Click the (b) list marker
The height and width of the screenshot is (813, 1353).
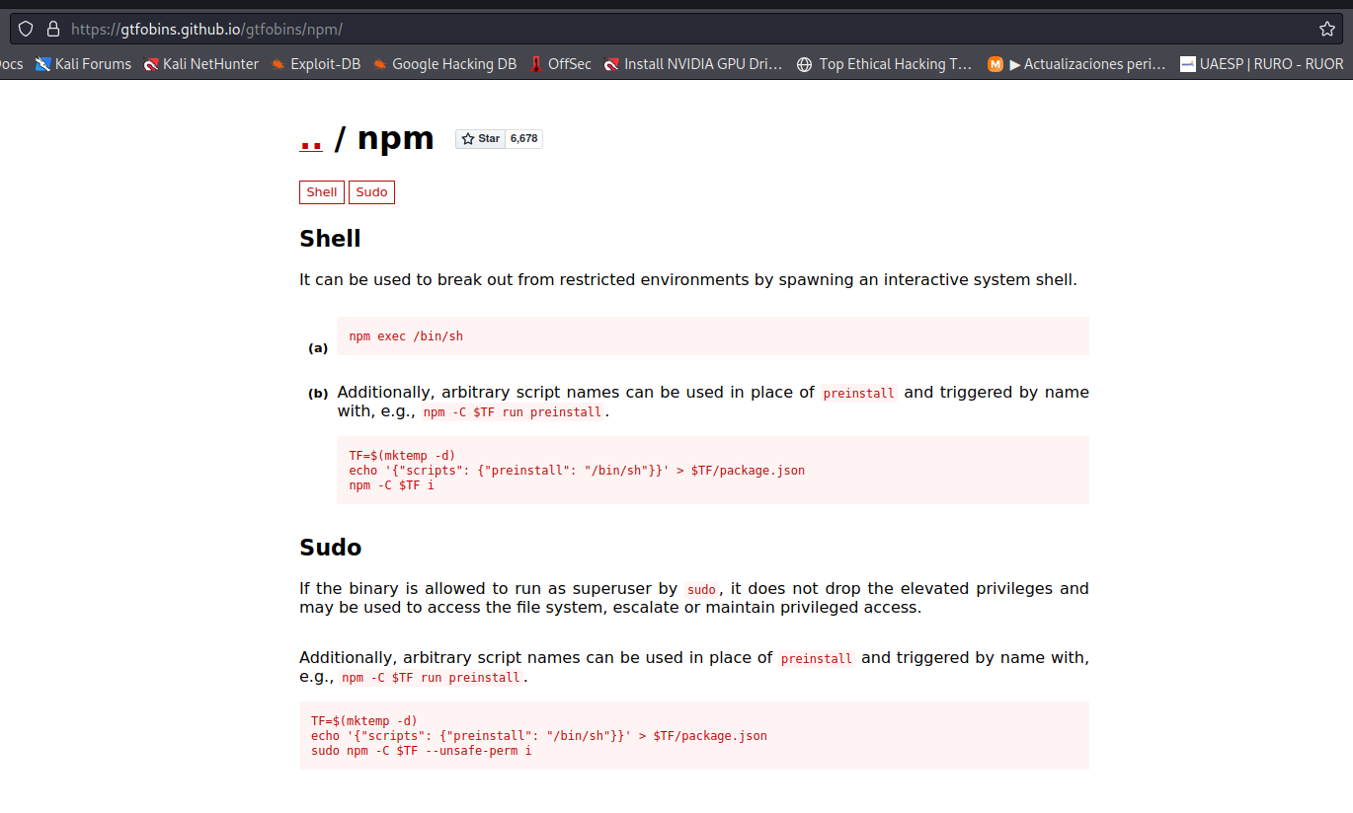[x=318, y=394]
